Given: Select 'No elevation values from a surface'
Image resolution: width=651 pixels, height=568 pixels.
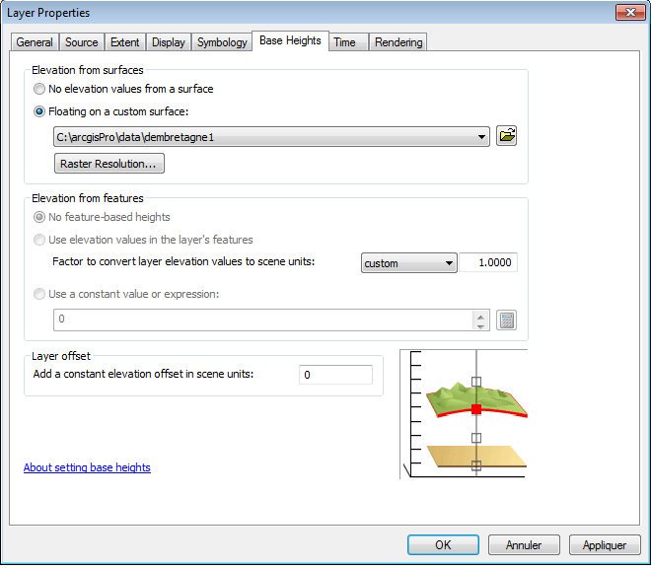Looking at the screenshot, I should (x=40, y=89).
